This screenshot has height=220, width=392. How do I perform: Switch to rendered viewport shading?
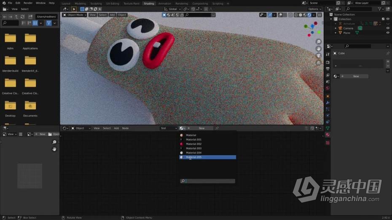pyautogui.click(x=309, y=15)
